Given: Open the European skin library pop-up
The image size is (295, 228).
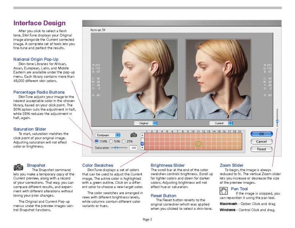Looking at the screenshot, I should [107, 135].
